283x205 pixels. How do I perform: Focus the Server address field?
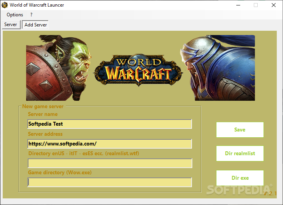109,144
